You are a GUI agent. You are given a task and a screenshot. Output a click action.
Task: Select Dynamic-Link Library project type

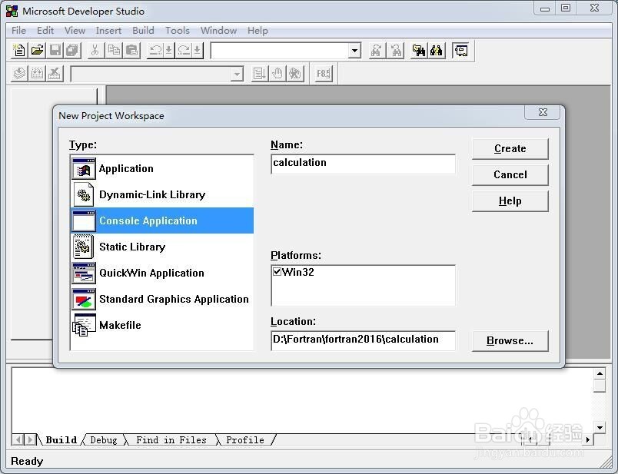162,194
